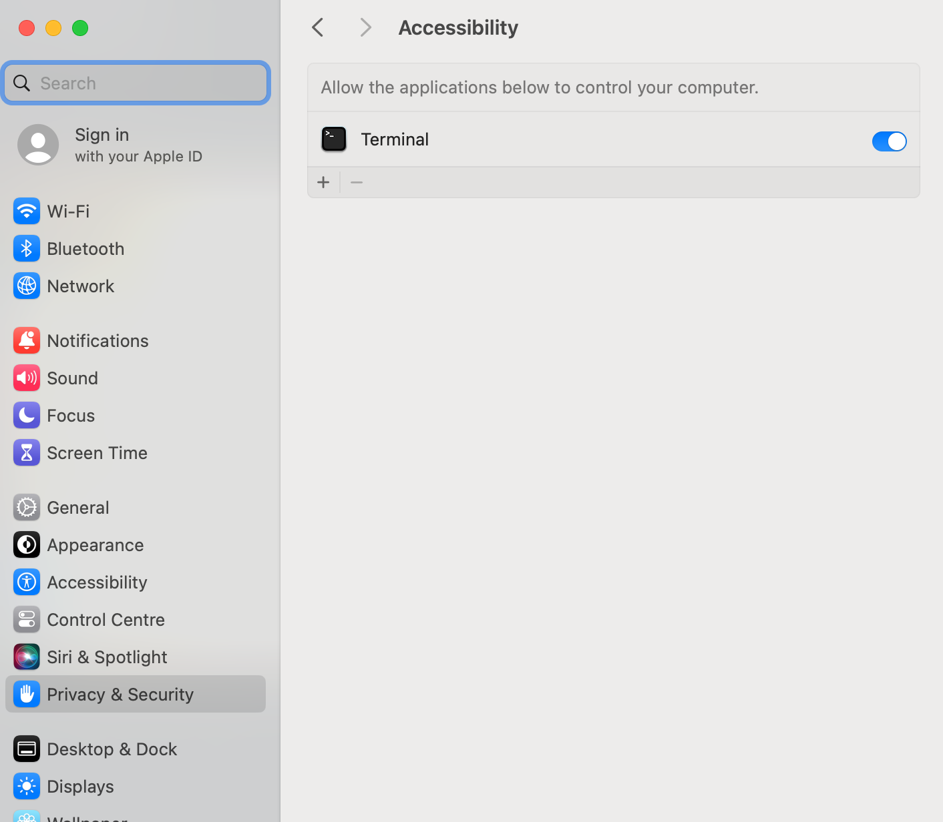Select the Terminal row in list
Screen dimensions: 943x822
(x=601, y=139)
